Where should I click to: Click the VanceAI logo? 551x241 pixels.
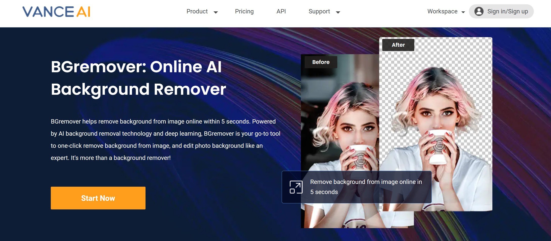[x=56, y=12]
